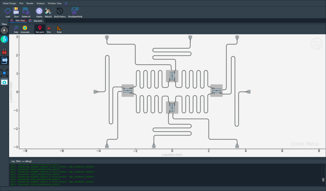Click the log panel scrollbar handle
326x191 pixels.
click(323, 180)
